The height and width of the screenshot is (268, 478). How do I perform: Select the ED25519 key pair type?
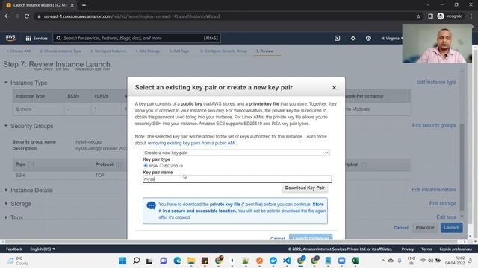(161, 165)
